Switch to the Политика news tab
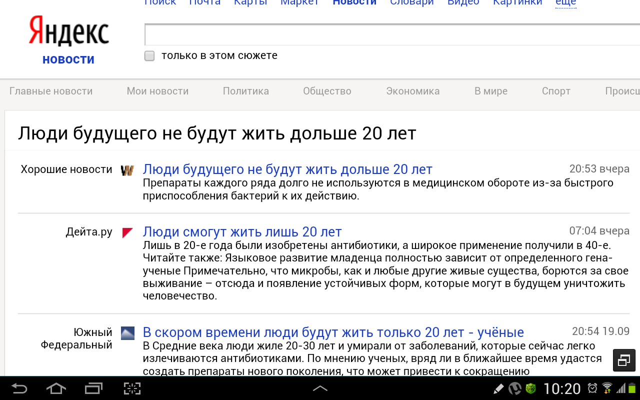The height and width of the screenshot is (400, 640). 245,91
